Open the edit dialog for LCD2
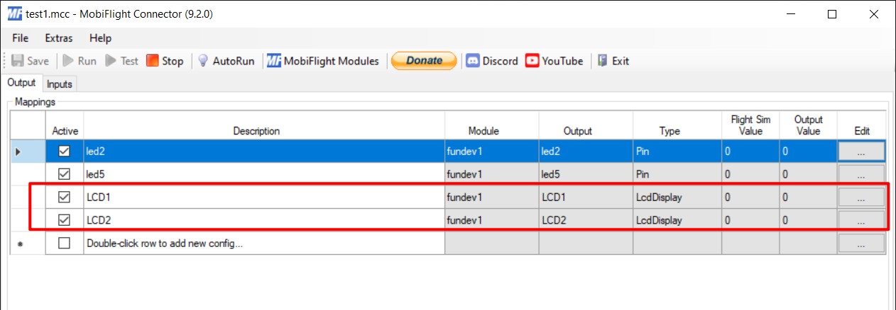The image size is (896, 310). point(861,220)
